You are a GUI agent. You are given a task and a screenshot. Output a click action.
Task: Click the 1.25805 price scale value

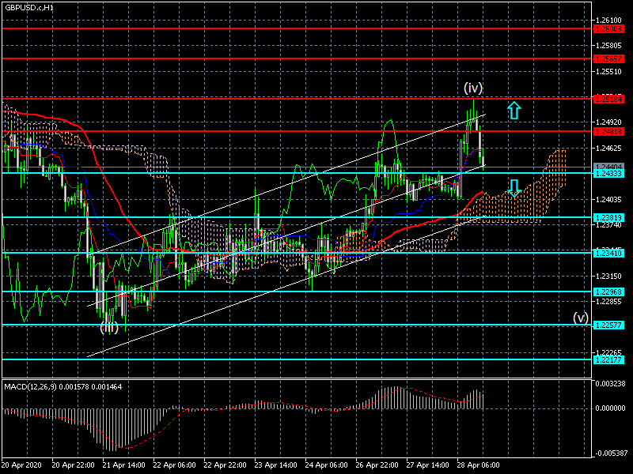click(608, 46)
